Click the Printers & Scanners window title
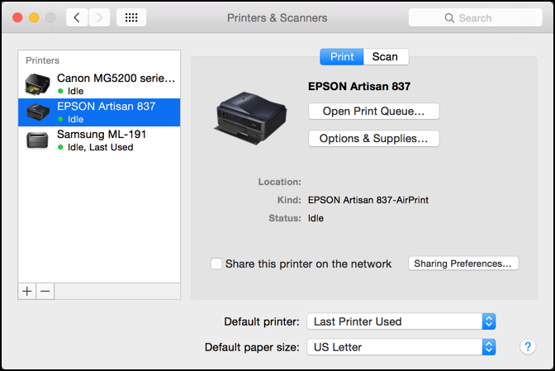Viewport: 555px width, 371px height. coord(277,17)
